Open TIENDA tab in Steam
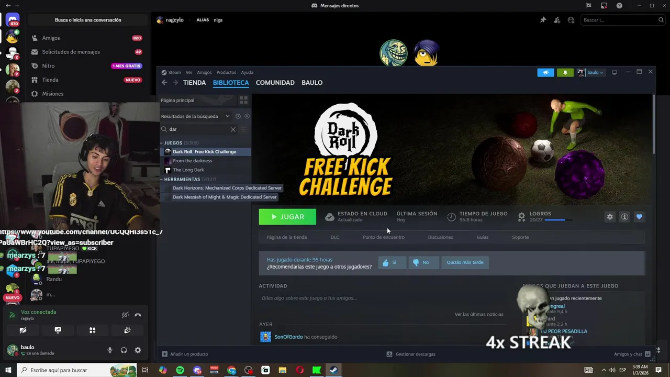This screenshot has height=377, width=670. tap(194, 83)
